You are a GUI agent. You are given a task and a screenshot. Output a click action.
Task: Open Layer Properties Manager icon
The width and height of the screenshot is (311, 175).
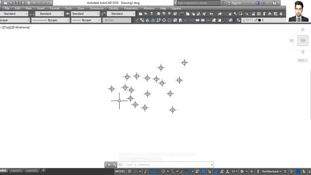click(239, 20)
